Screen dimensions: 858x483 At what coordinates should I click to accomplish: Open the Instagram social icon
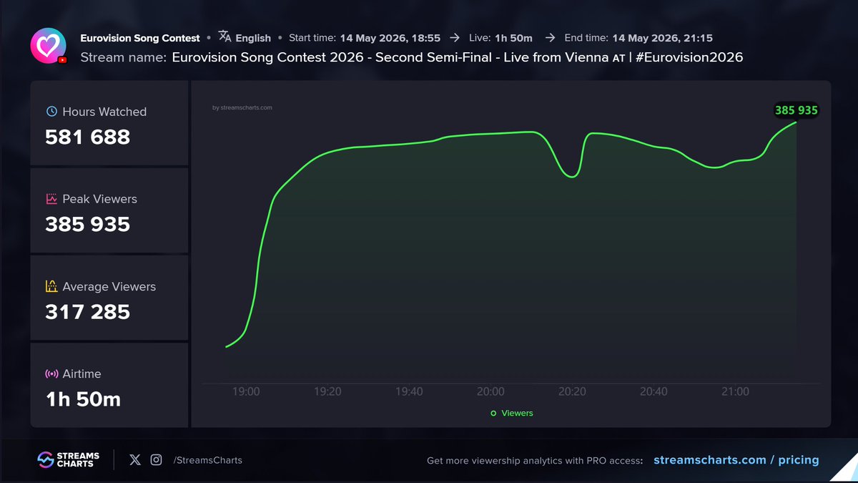[x=156, y=460]
